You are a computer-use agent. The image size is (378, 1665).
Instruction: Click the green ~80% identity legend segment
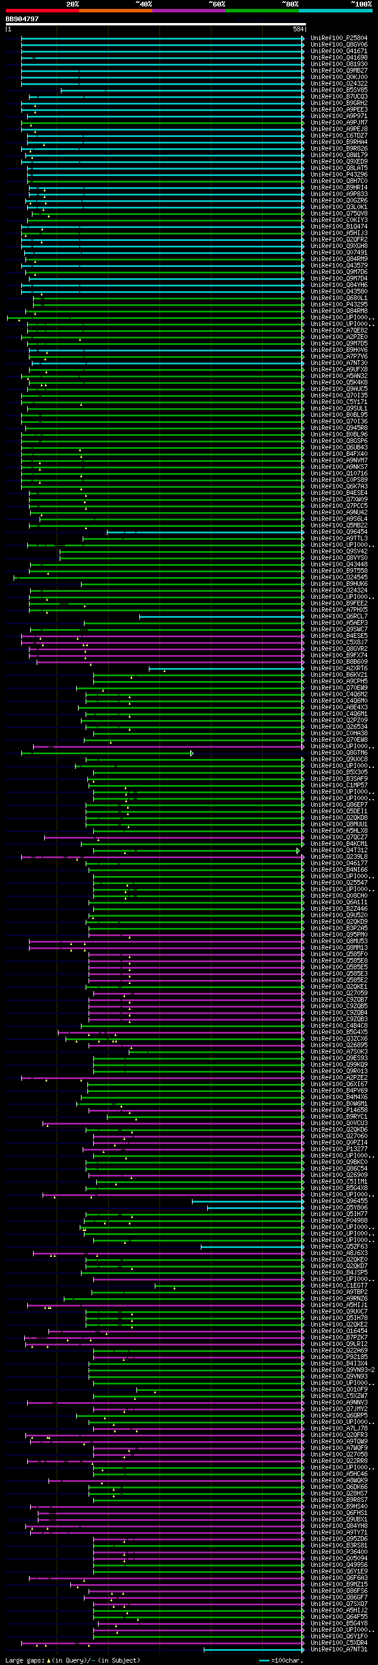pyautogui.click(x=262, y=11)
